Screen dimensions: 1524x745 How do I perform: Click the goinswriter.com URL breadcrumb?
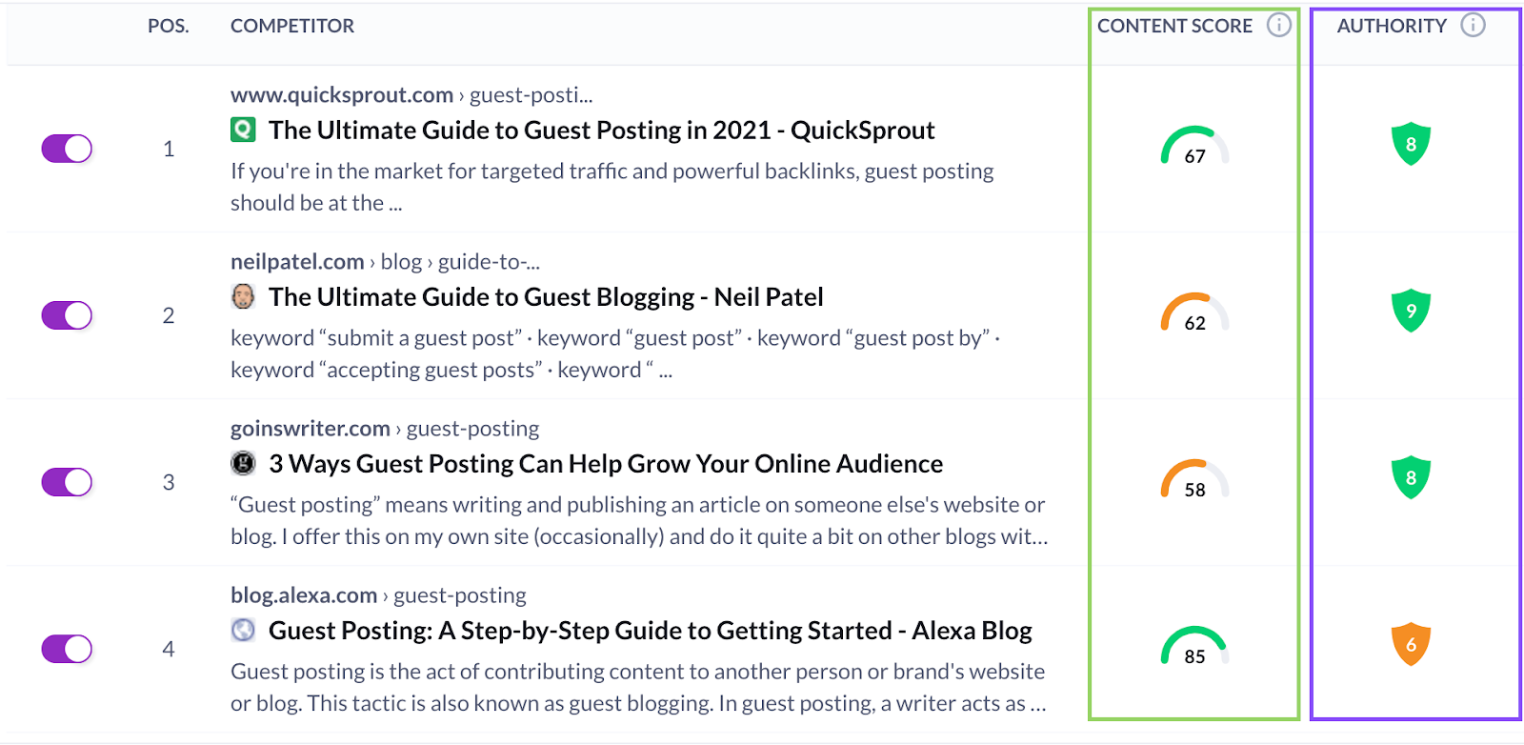tap(385, 429)
